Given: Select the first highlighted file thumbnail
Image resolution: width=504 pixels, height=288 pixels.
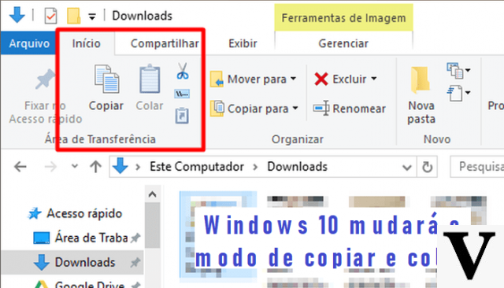Looking at the screenshot, I should [218, 234].
